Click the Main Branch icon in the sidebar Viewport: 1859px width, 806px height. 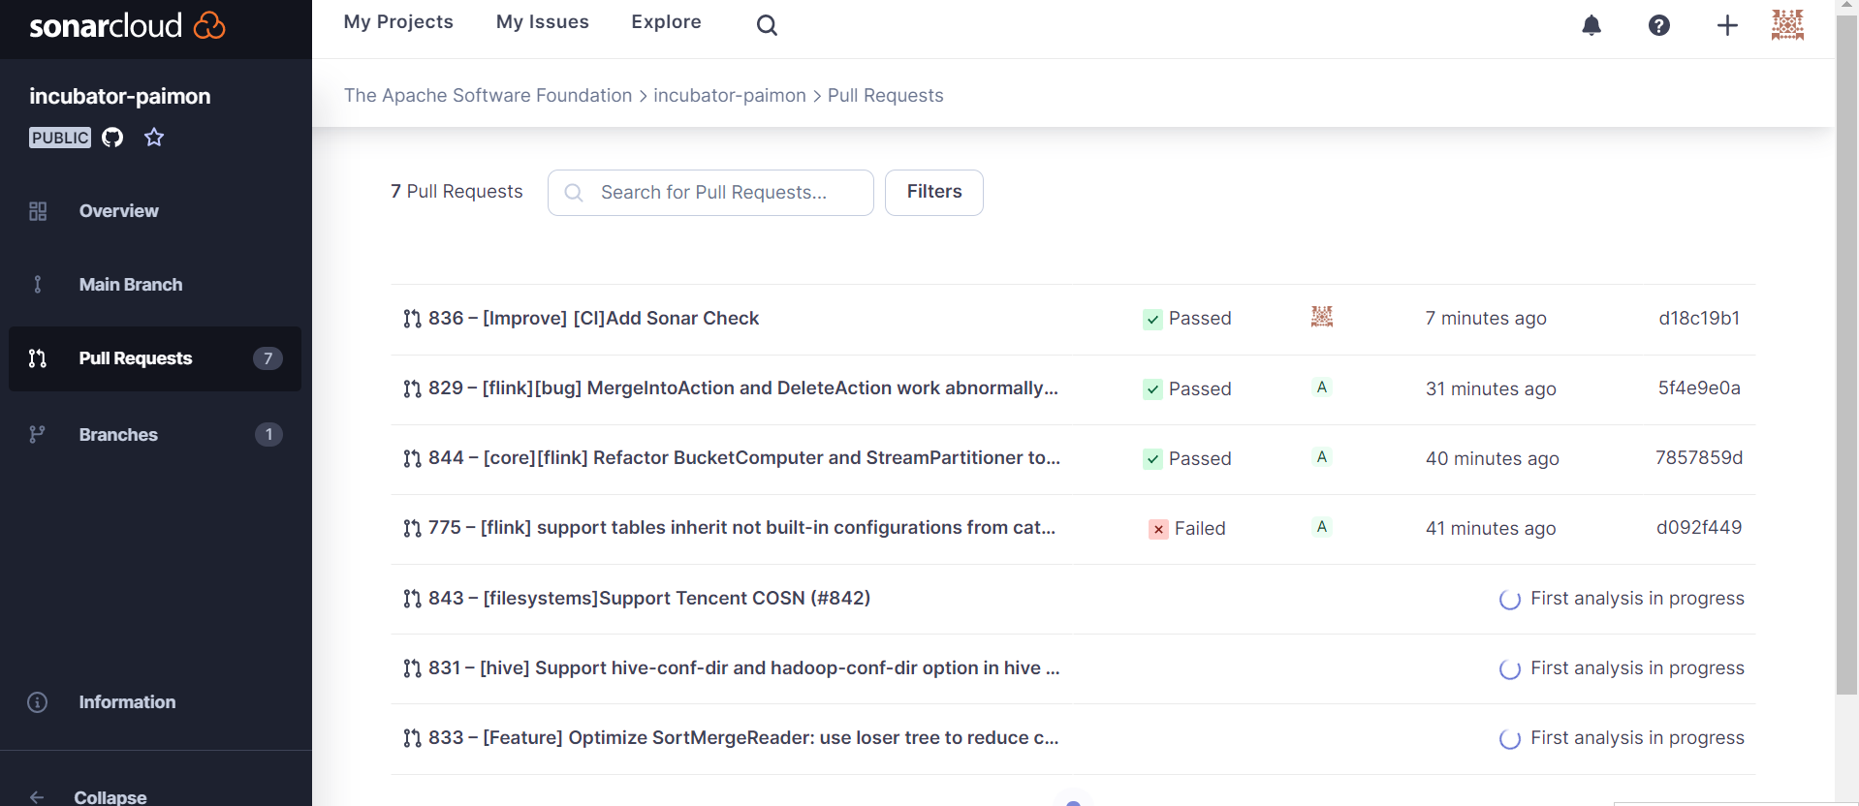point(38,284)
